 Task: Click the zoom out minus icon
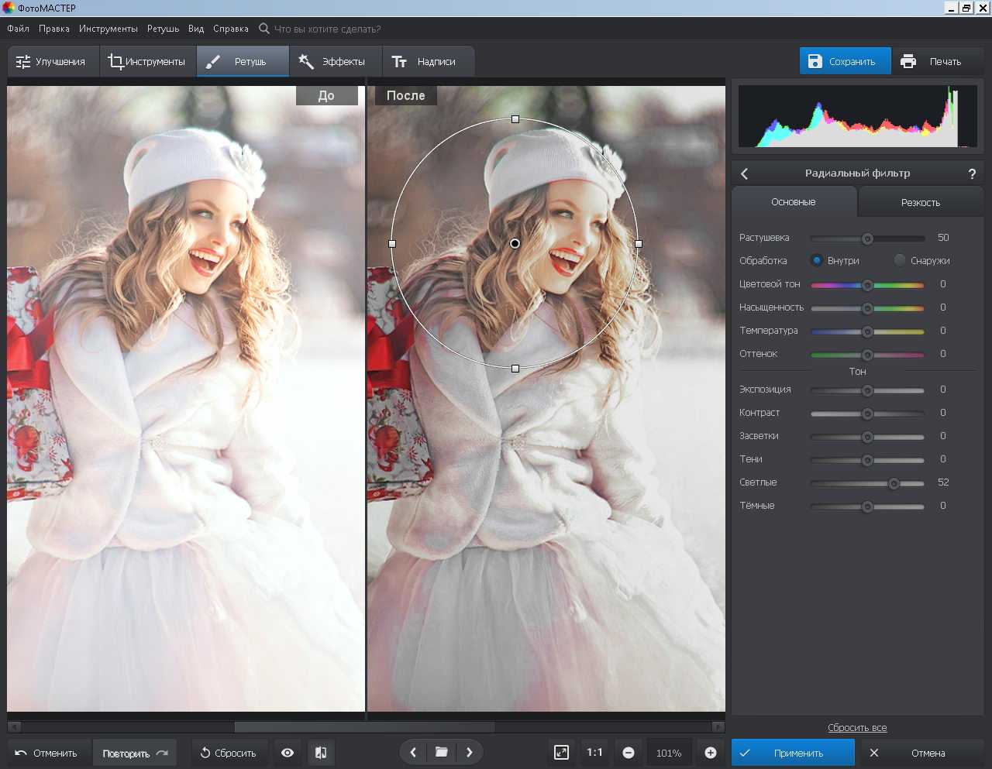(x=629, y=753)
